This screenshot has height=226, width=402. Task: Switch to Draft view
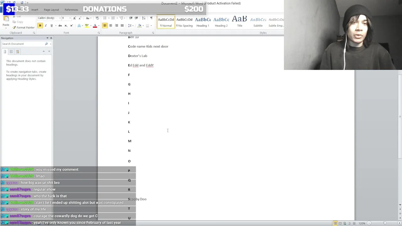click(x=354, y=223)
